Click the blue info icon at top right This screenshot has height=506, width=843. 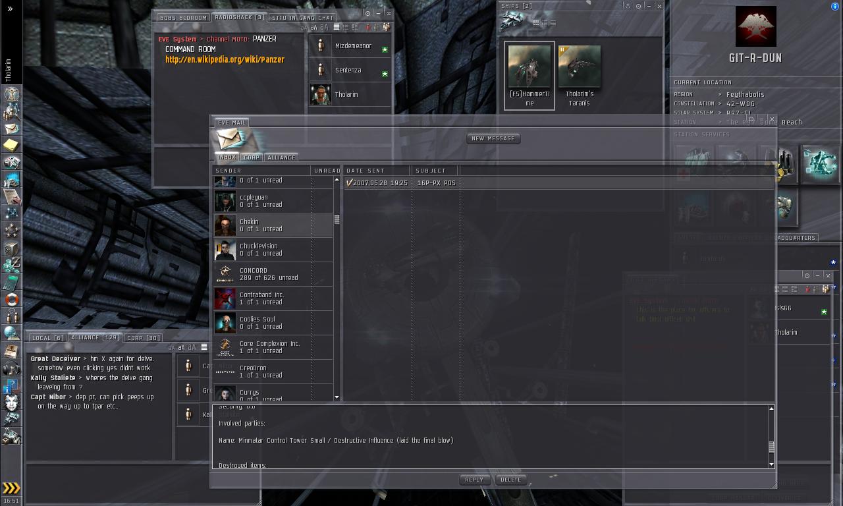[835, 7]
